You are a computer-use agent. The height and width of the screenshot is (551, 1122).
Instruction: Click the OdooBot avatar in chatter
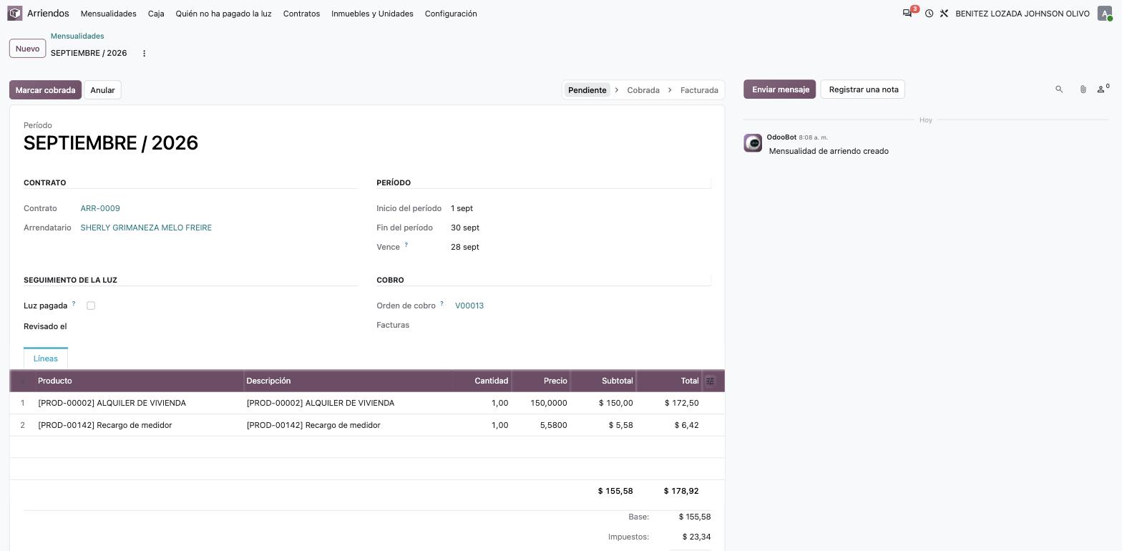753,143
